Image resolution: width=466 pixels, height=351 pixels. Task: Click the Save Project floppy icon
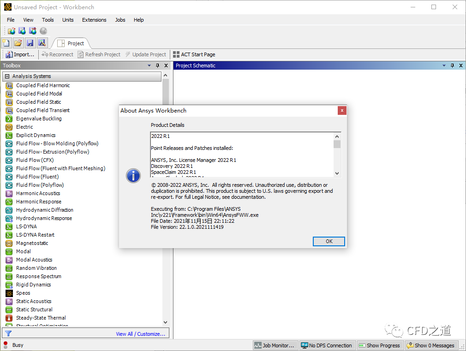30,43
